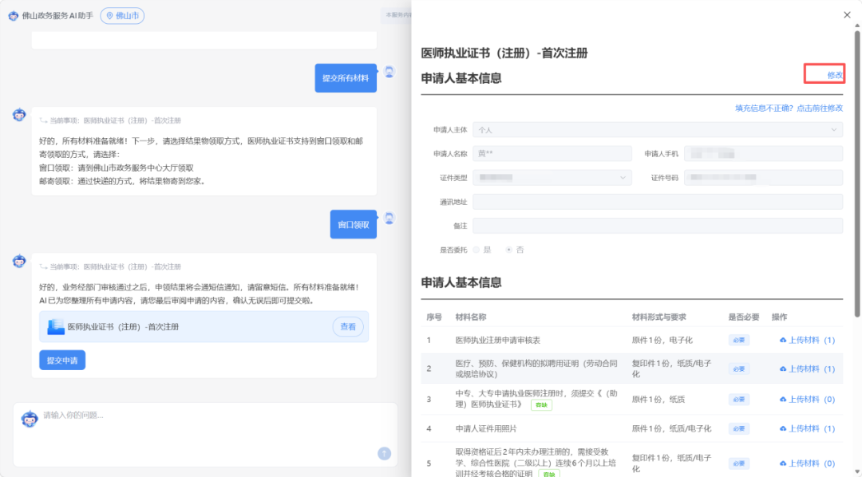
Task: Click the 佛山政务服务AI助手 robot logo
Action: (14, 16)
